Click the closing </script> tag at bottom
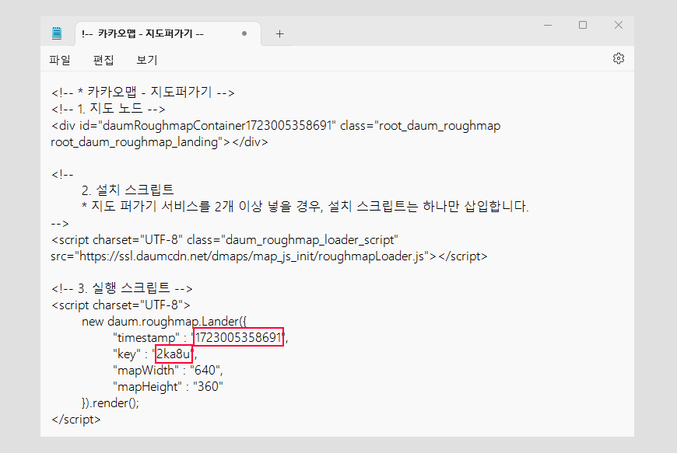 point(76,420)
